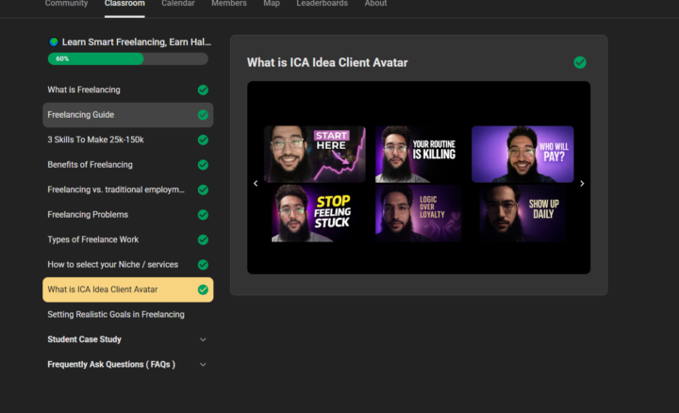This screenshot has height=413, width=679.
Task: Toggle check for Freelancing vs. traditional employment
Action: click(203, 190)
